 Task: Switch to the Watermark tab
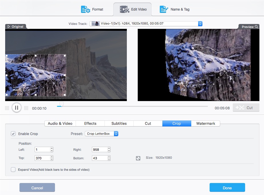point(206,123)
